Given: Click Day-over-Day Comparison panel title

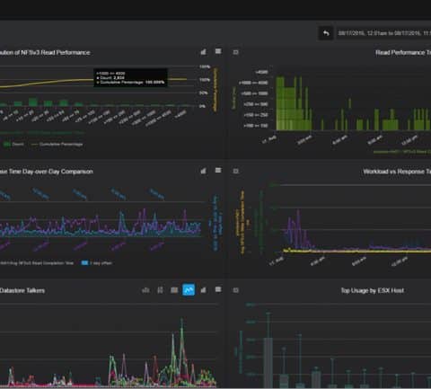Looking at the screenshot, I should tap(47, 172).
